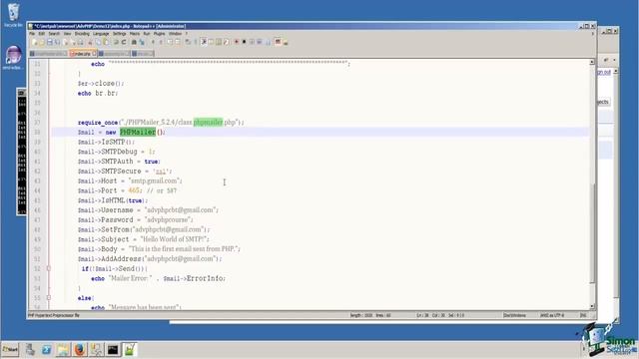
Task: Switch to the first document tab
Action: tap(48, 53)
